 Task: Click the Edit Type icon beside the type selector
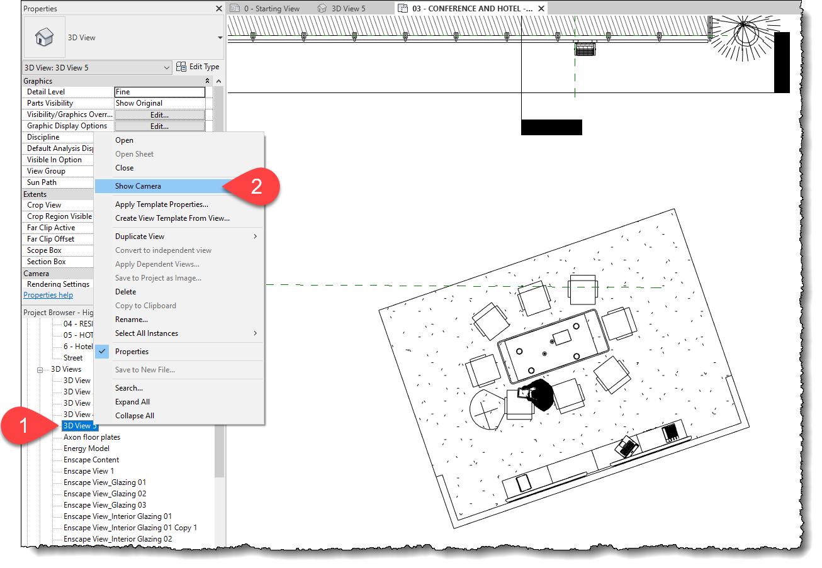click(182, 66)
